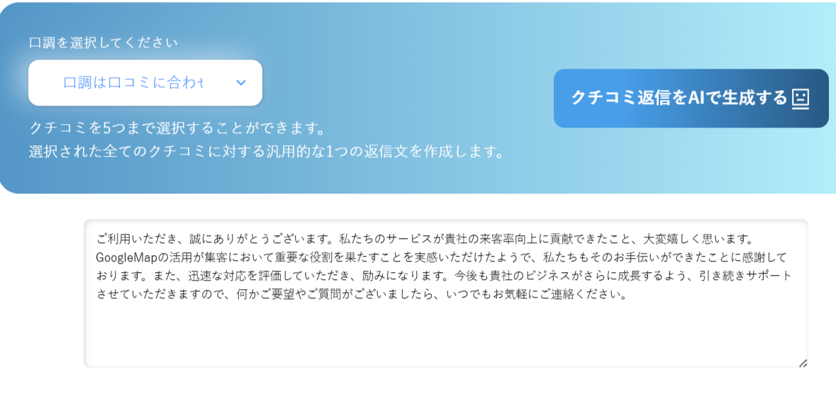The image size is (836, 394).
Task: Place cursor on the word GoogleMap in reply
Action: tap(126, 257)
